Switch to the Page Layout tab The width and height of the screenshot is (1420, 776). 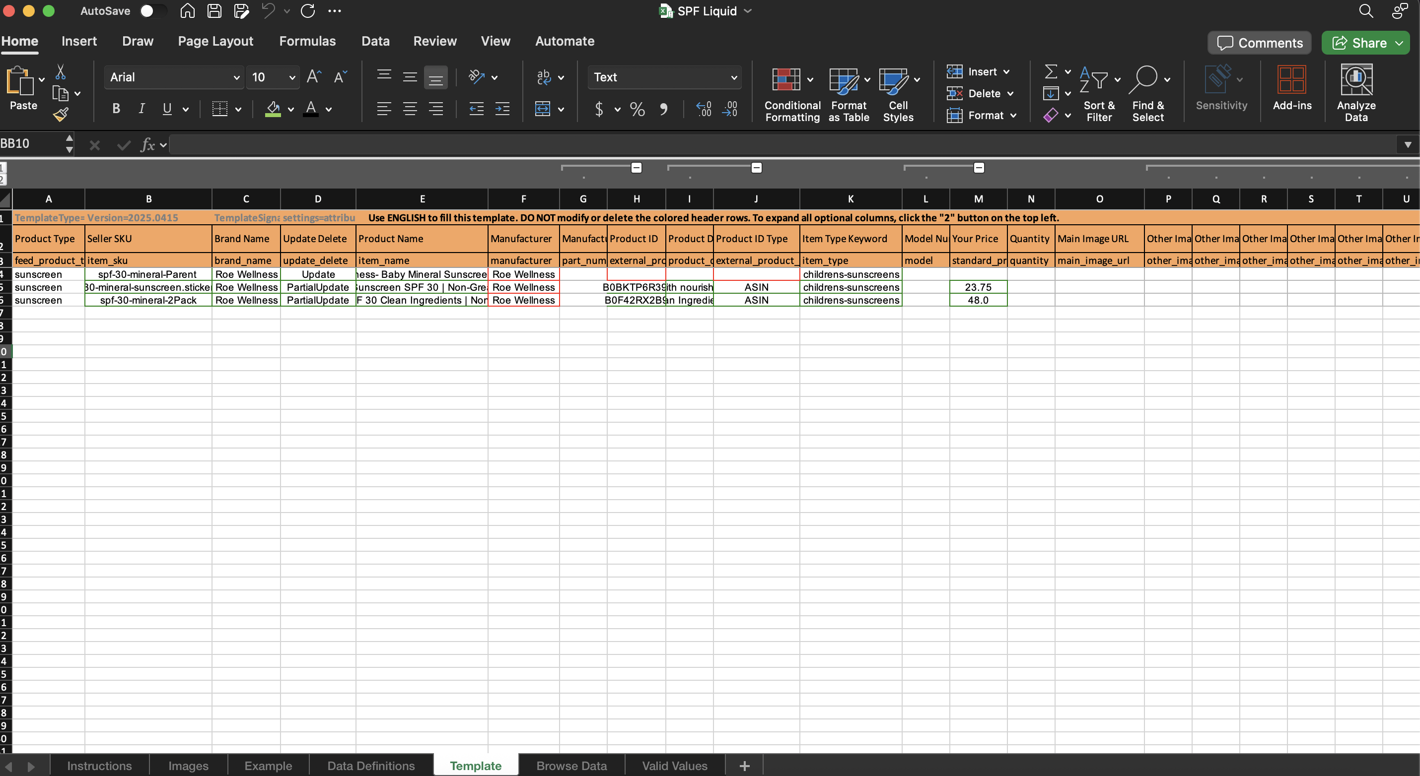point(215,41)
